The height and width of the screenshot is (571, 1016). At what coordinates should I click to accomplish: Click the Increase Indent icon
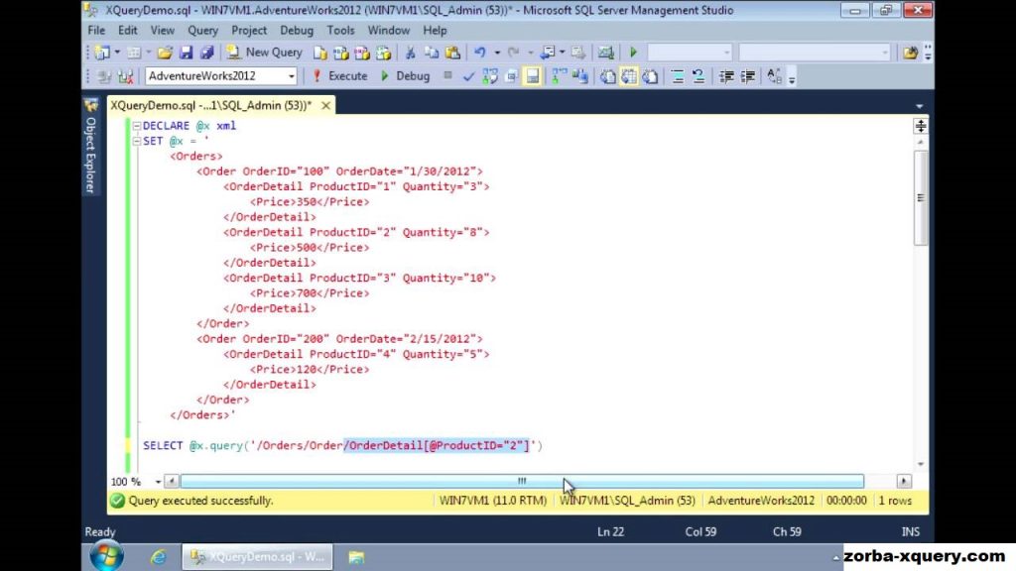(x=748, y=76)
